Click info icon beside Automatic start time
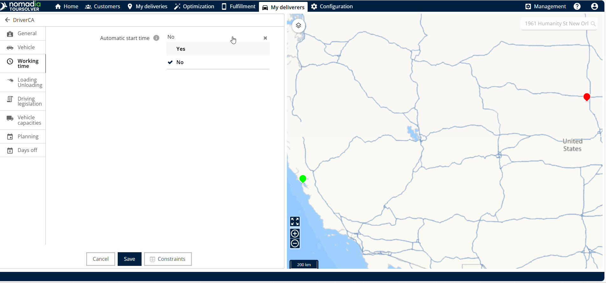This screenshot has width=606, height=283. point(156,38)
